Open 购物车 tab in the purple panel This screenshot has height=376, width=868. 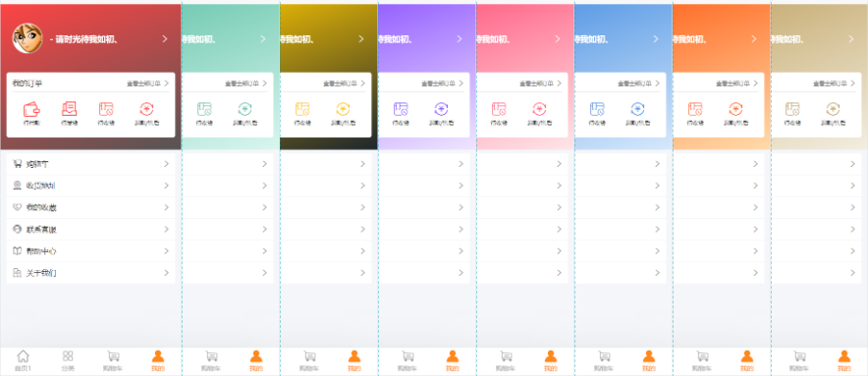(407, 360)
